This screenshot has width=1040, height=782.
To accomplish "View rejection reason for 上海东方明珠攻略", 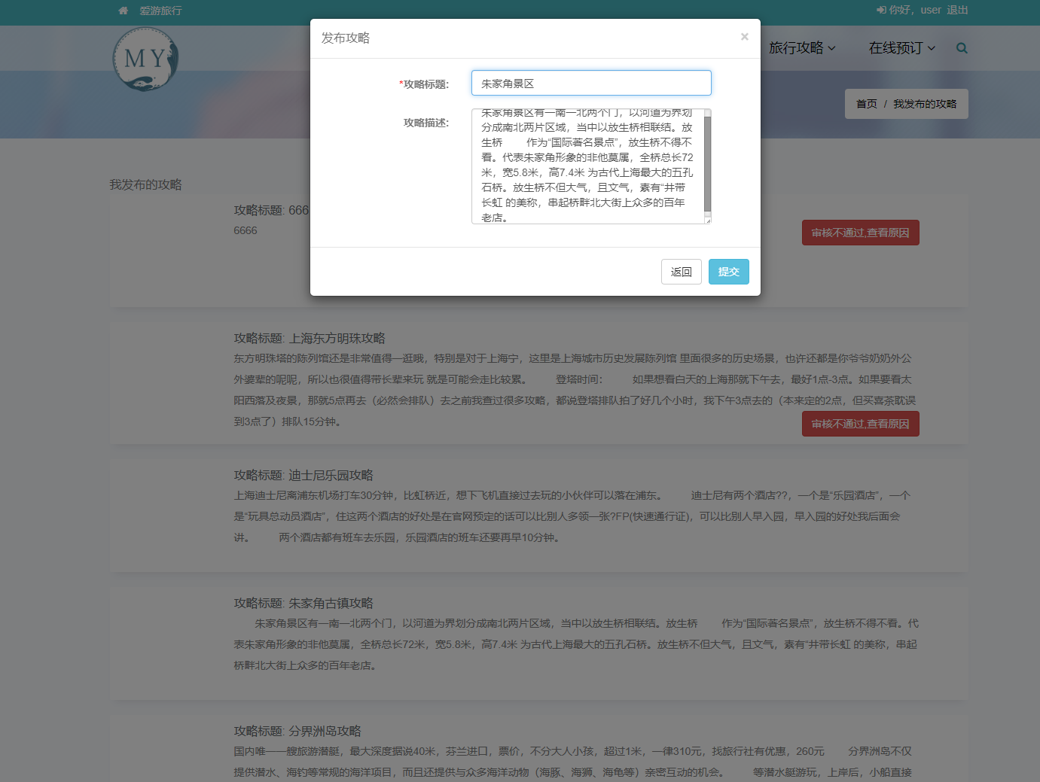I will click(860, 424).
